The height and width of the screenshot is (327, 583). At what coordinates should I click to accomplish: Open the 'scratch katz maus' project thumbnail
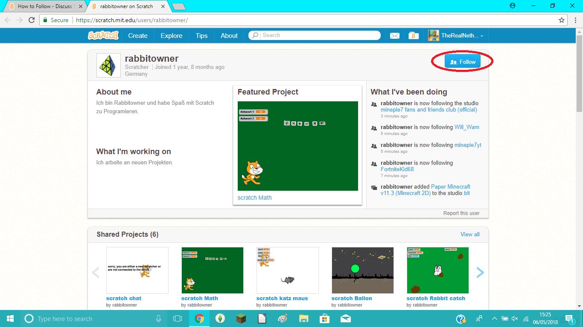click(287, 270)
